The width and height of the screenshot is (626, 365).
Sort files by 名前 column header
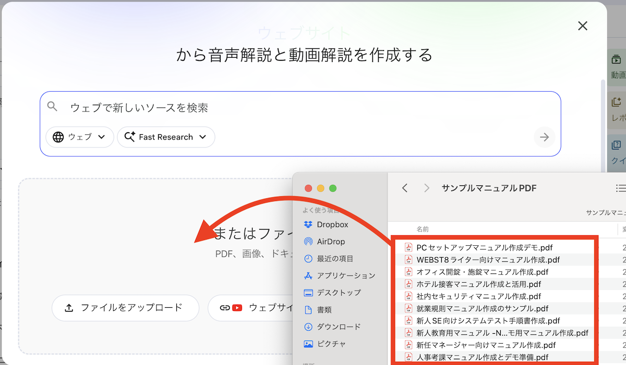pyautogui.click(x=423, y=229)
